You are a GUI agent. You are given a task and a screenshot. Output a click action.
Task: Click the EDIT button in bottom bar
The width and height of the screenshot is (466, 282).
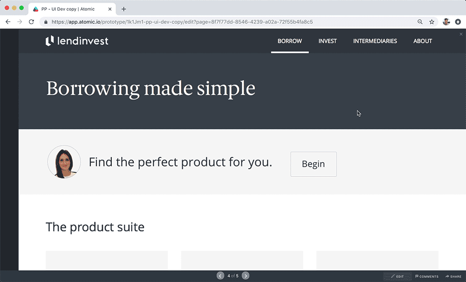coord(397,276)
